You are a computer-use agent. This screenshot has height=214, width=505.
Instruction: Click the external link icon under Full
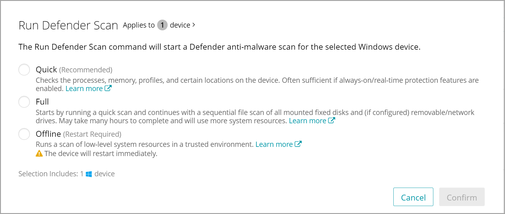[332, 120]
